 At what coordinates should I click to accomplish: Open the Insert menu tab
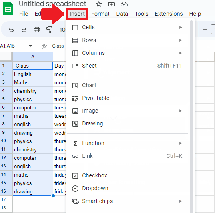[77, 14]
